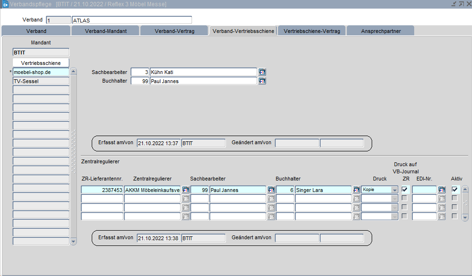
Task: Enable the ZR checkbox in second row
Action: tap(405, 198)
